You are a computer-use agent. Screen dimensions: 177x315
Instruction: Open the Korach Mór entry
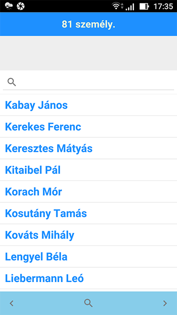click(x=88, y=192)
